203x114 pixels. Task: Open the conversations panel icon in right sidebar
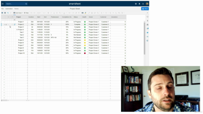pos(147,17)
